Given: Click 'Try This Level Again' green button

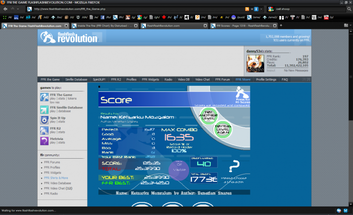Looking at the screenshot, I should (223, 130).
